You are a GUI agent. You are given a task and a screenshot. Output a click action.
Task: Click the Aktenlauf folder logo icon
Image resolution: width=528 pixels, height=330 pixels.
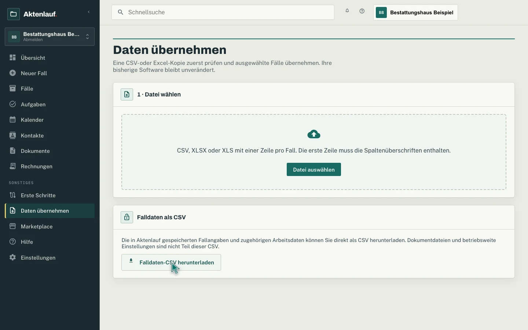[x=14, y=14]
